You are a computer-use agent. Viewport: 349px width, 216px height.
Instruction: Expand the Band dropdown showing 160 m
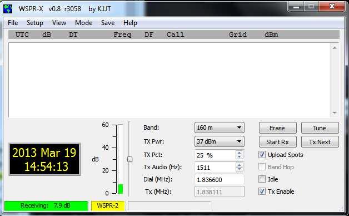coord(220,127)
